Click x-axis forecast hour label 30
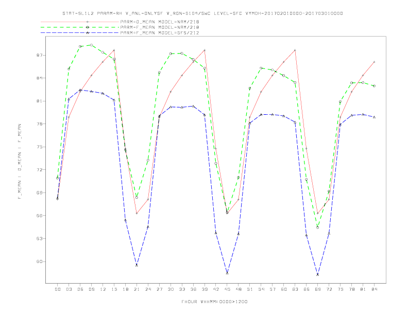Viewport: 408px width, 315px height. pos(171,289)
